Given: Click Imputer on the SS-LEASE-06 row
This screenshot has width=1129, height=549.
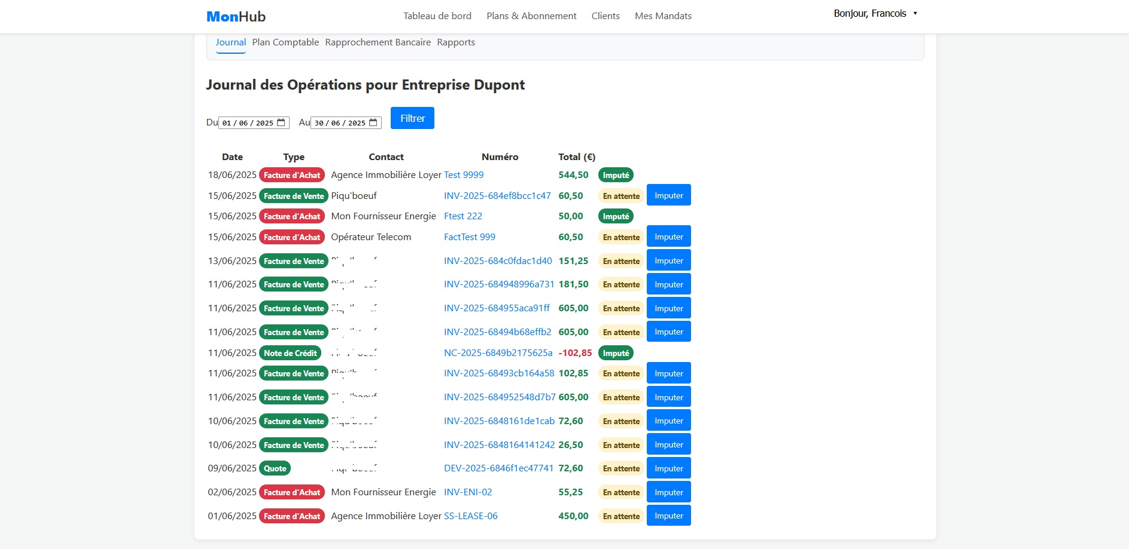Looking at the screenshot, I should click(x=668, y=515).
